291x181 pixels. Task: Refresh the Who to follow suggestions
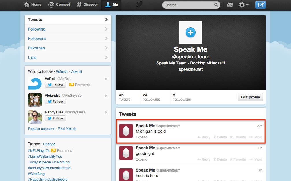(x=62, y=72)
